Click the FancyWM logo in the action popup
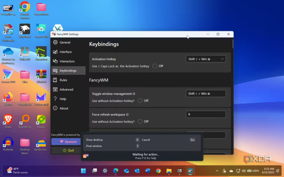This screenshot has height=177, width=284. coord(86,156)
